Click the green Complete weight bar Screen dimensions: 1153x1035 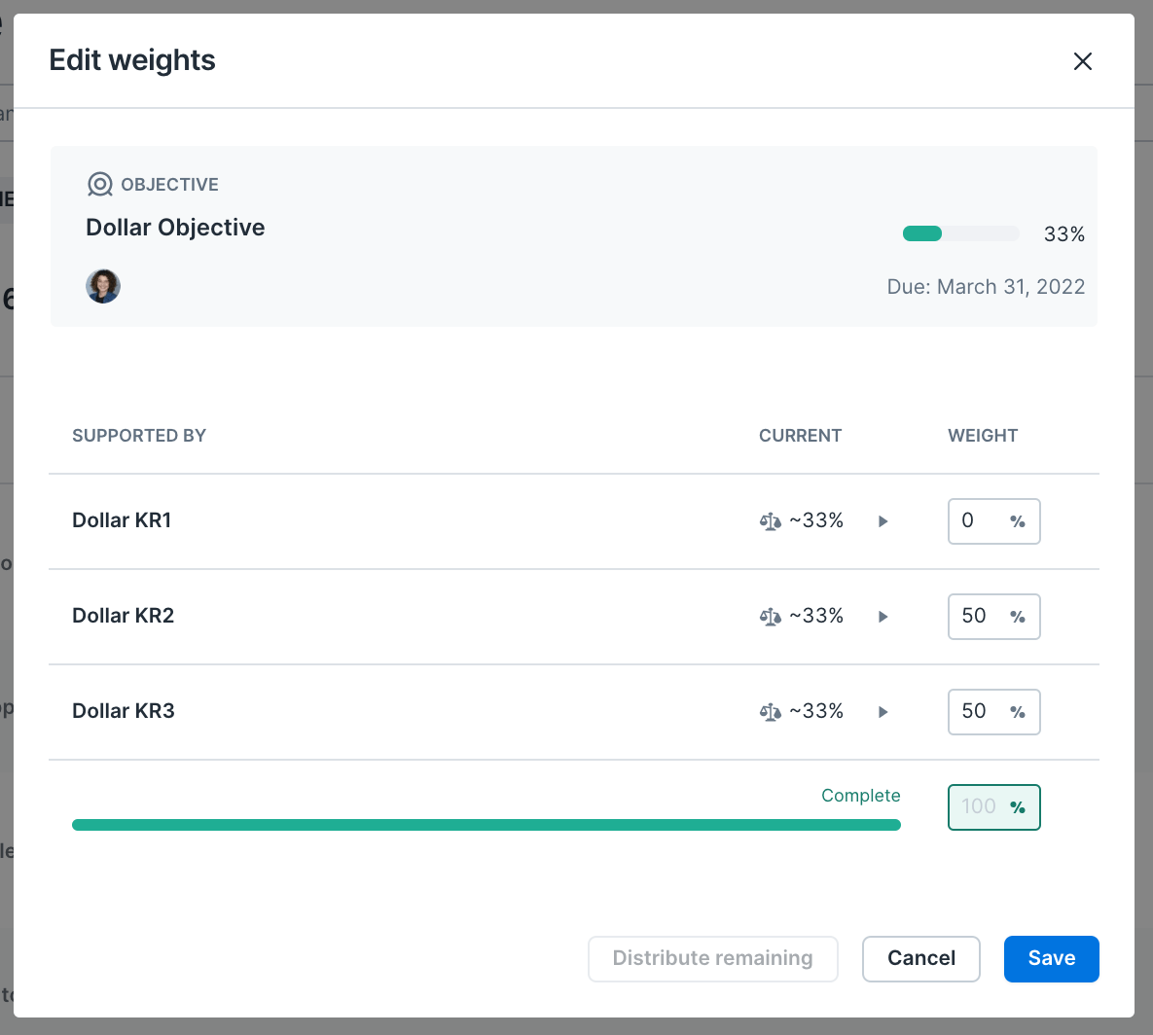pyautogui.click(x=486, y=825)
